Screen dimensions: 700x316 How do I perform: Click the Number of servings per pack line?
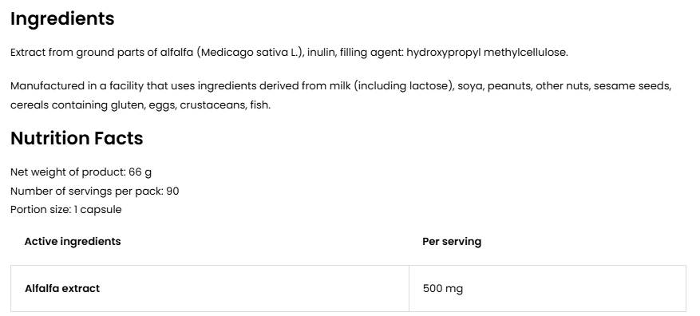coord(95,191)
